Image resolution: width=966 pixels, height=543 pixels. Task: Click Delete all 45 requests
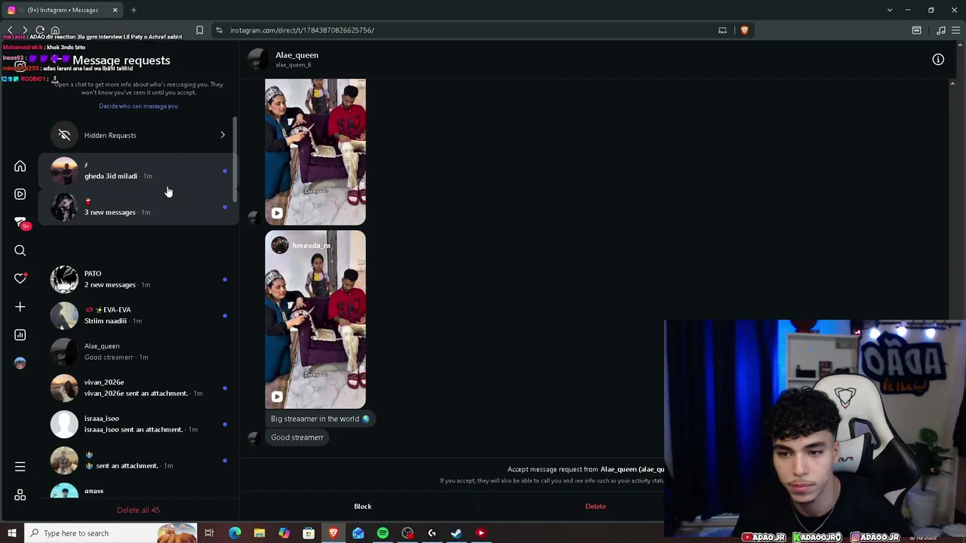click(x=138, y=510)
